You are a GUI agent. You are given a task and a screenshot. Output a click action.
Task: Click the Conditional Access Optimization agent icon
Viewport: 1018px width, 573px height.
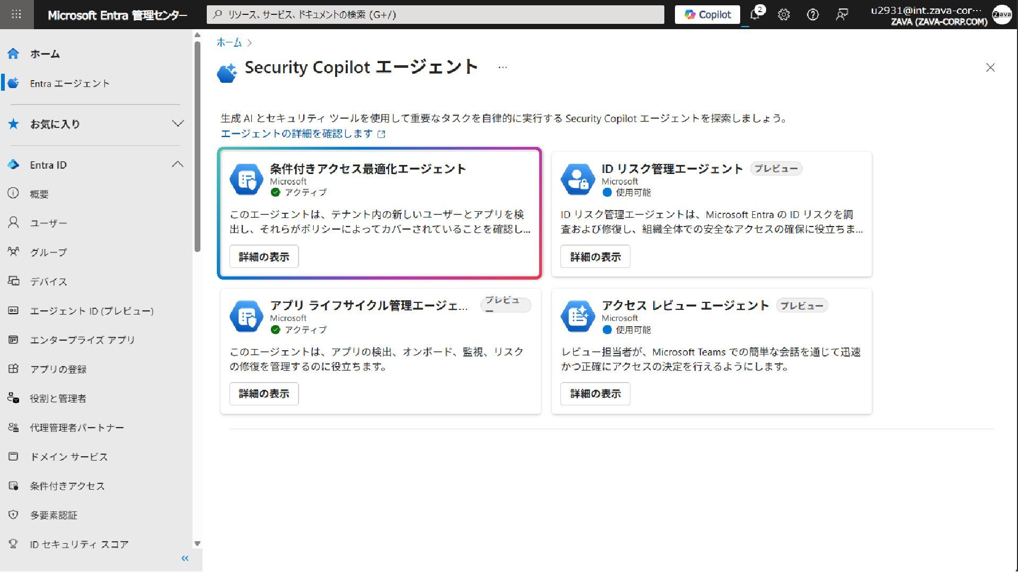coord(247,180)
